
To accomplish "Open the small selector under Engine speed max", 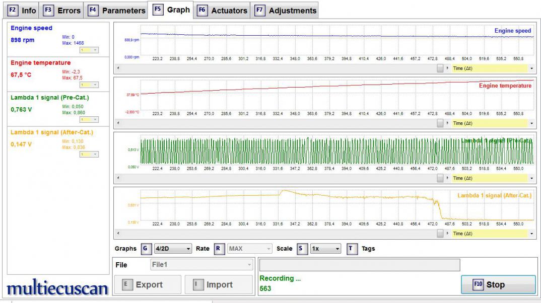I will (x=89, y=50).
